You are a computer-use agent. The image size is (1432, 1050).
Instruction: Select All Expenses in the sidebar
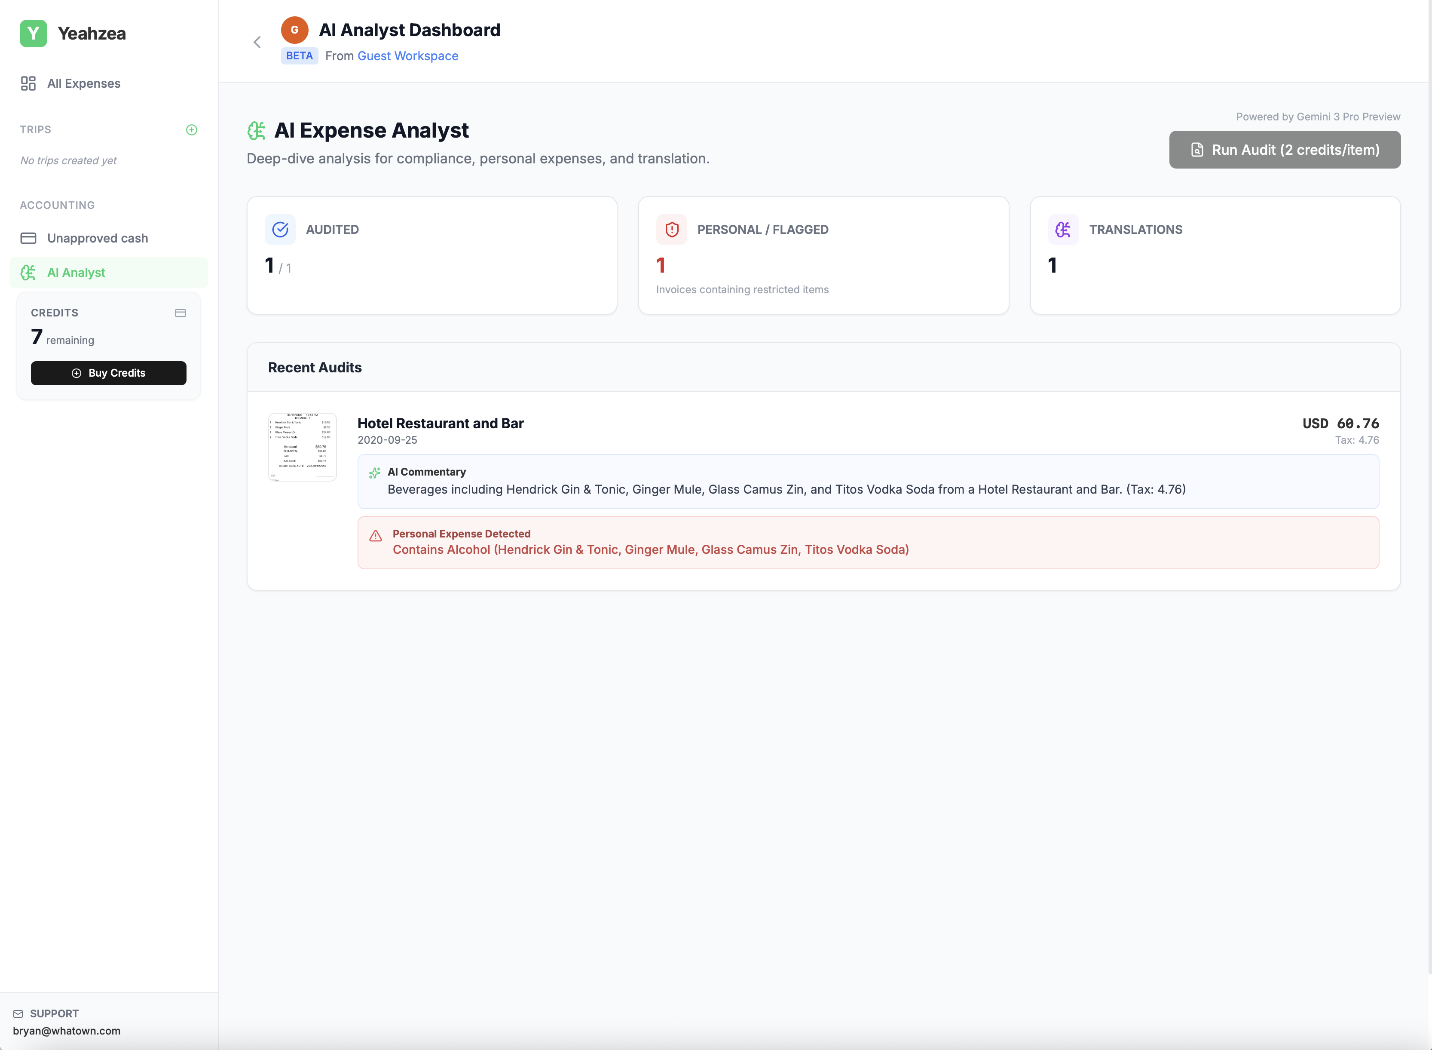(83, 83)
